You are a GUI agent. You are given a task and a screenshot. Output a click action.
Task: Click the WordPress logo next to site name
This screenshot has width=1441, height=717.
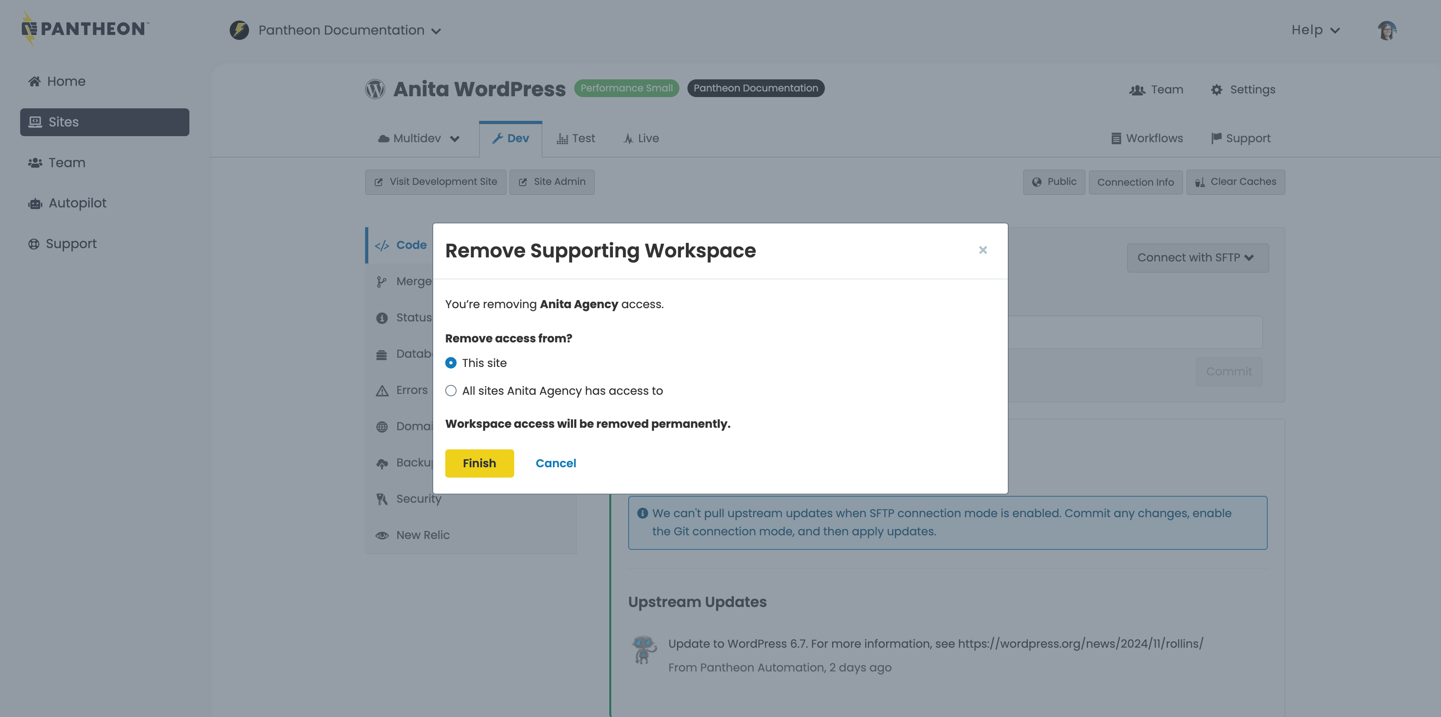coord(375,89)
